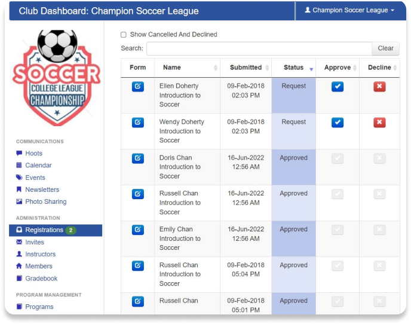Approve Ellen Doherty's registration request

(x=338, y=86)
